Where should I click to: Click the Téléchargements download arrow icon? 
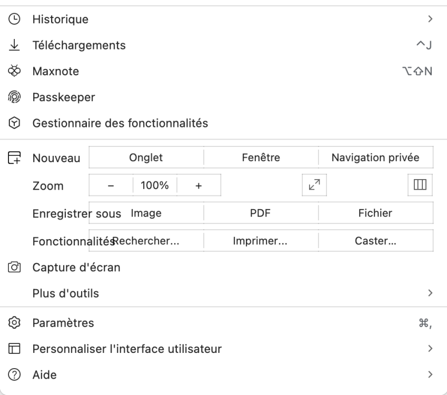pos(14,45)
